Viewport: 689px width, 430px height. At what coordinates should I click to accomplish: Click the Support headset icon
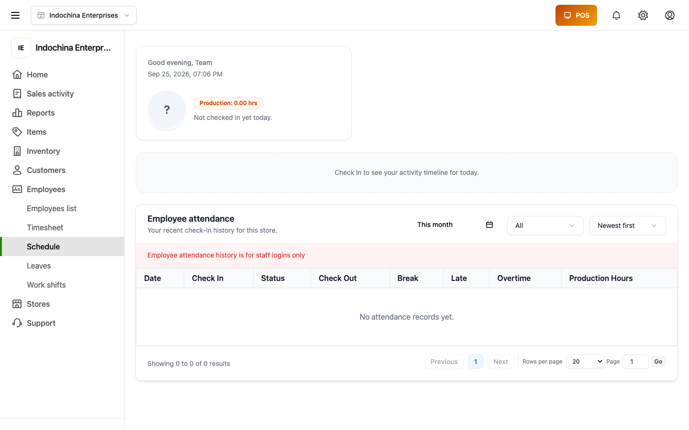click(17, 323)
